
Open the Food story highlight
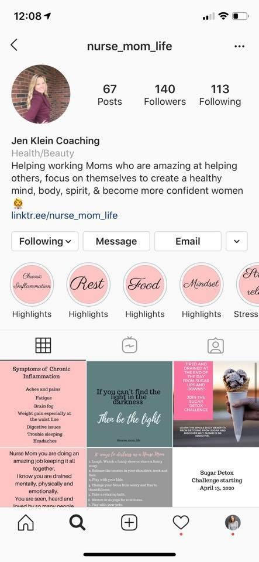pyautogui.click(x=145, y=285)
